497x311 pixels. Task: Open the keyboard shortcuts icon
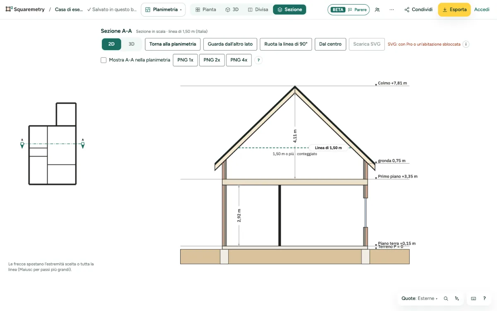click(x=473, y=299)
